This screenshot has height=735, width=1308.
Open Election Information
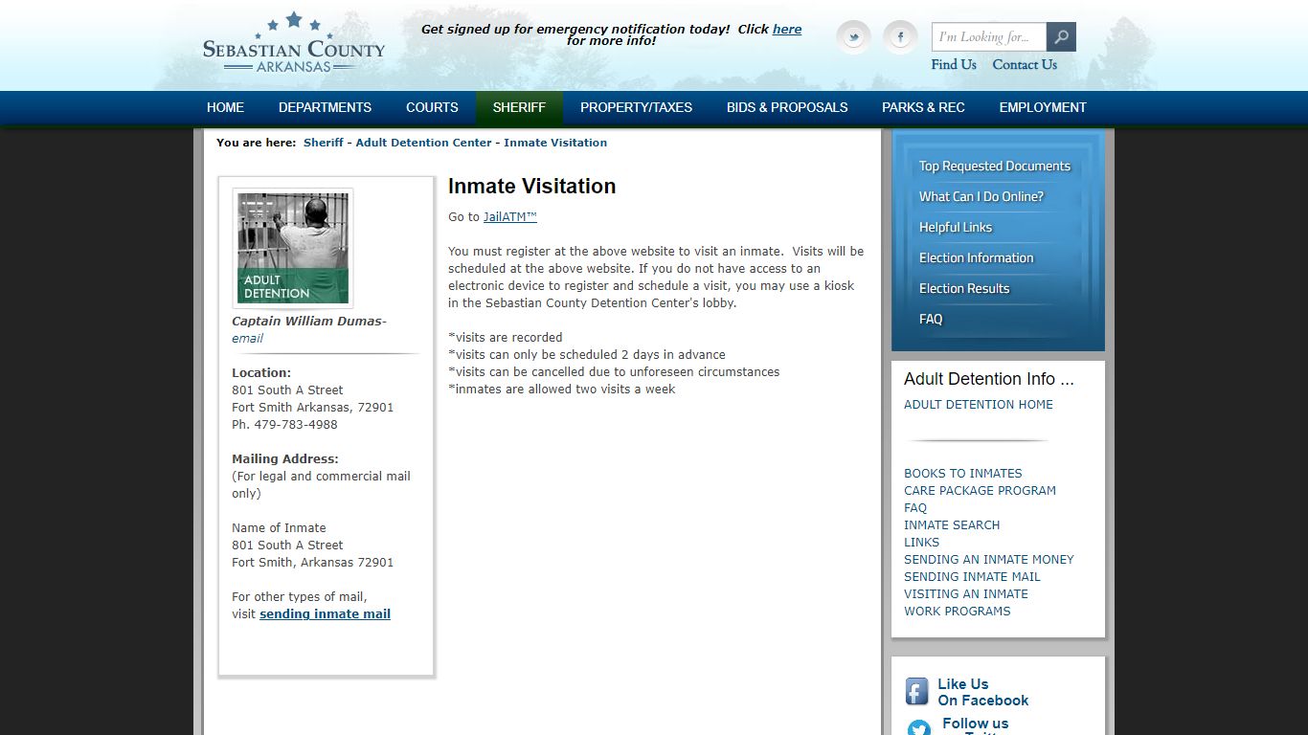click(977, 257)
